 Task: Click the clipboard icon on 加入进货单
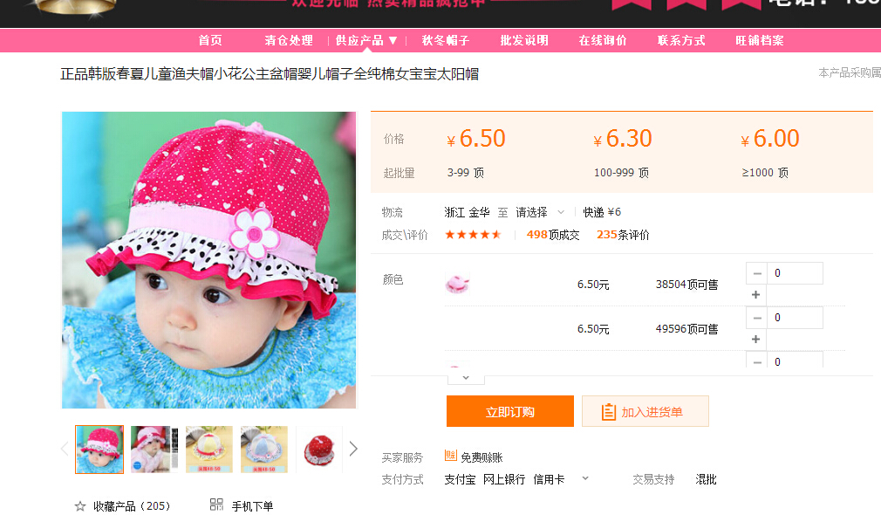click(x=609, y=412)
